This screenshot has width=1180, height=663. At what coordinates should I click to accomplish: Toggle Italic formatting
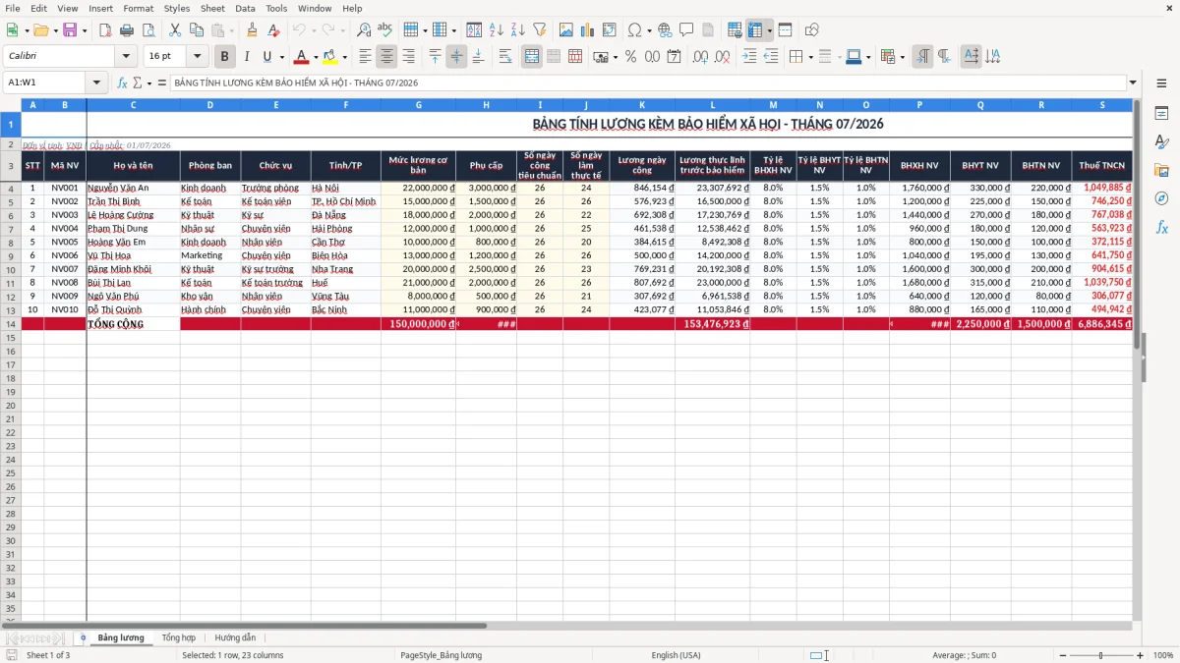pyautogui.click(x=247, y=57)
